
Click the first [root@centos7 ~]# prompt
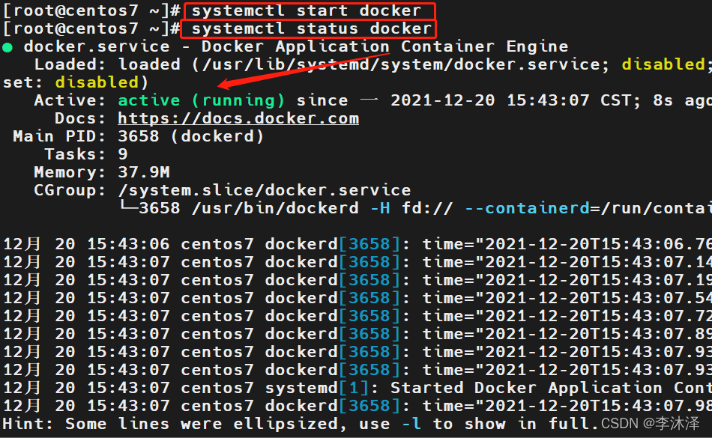pos(91,10)
